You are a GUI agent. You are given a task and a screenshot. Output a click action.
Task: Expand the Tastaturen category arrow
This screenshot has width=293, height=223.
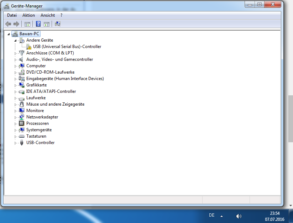coord(15,137)
